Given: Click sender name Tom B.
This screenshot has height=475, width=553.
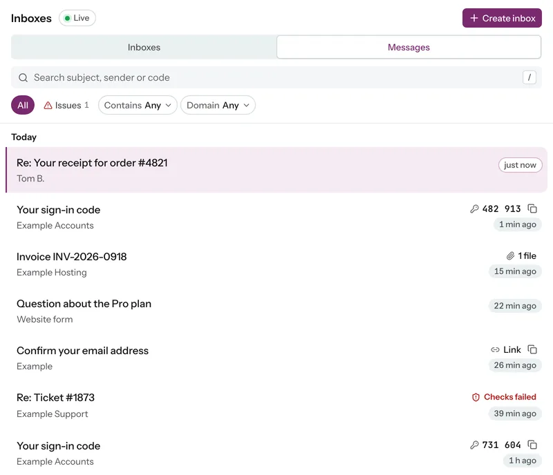Looking at the screenshot, I should [30, 179].
